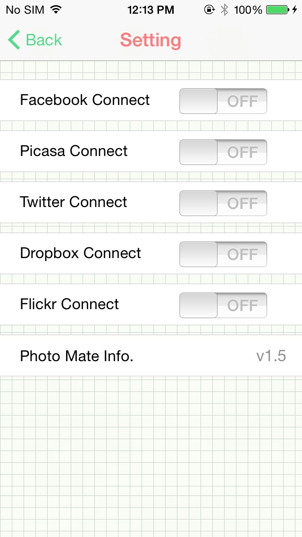Enable the Facebook Connect switch
The height and width of the screenshot is (537, 302).
pos(223,101)
